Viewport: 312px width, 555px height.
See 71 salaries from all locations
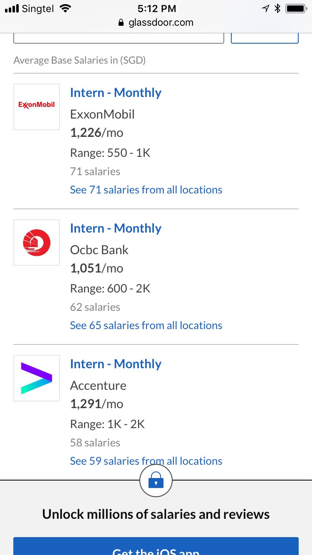146,190
